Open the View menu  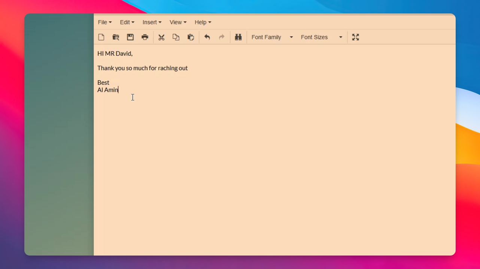[178, 22]
